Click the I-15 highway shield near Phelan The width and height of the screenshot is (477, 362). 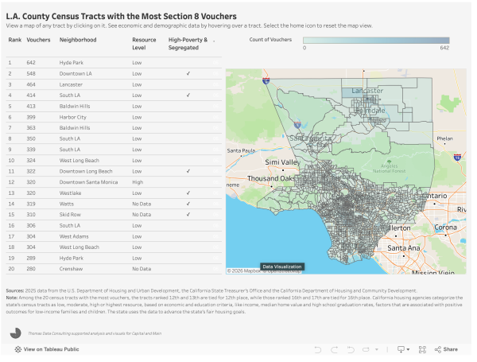457,158
